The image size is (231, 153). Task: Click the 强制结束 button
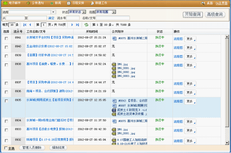coord(58,148)
